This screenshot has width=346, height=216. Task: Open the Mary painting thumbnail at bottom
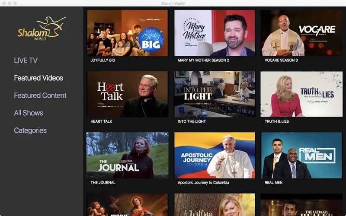coord(127,205)
